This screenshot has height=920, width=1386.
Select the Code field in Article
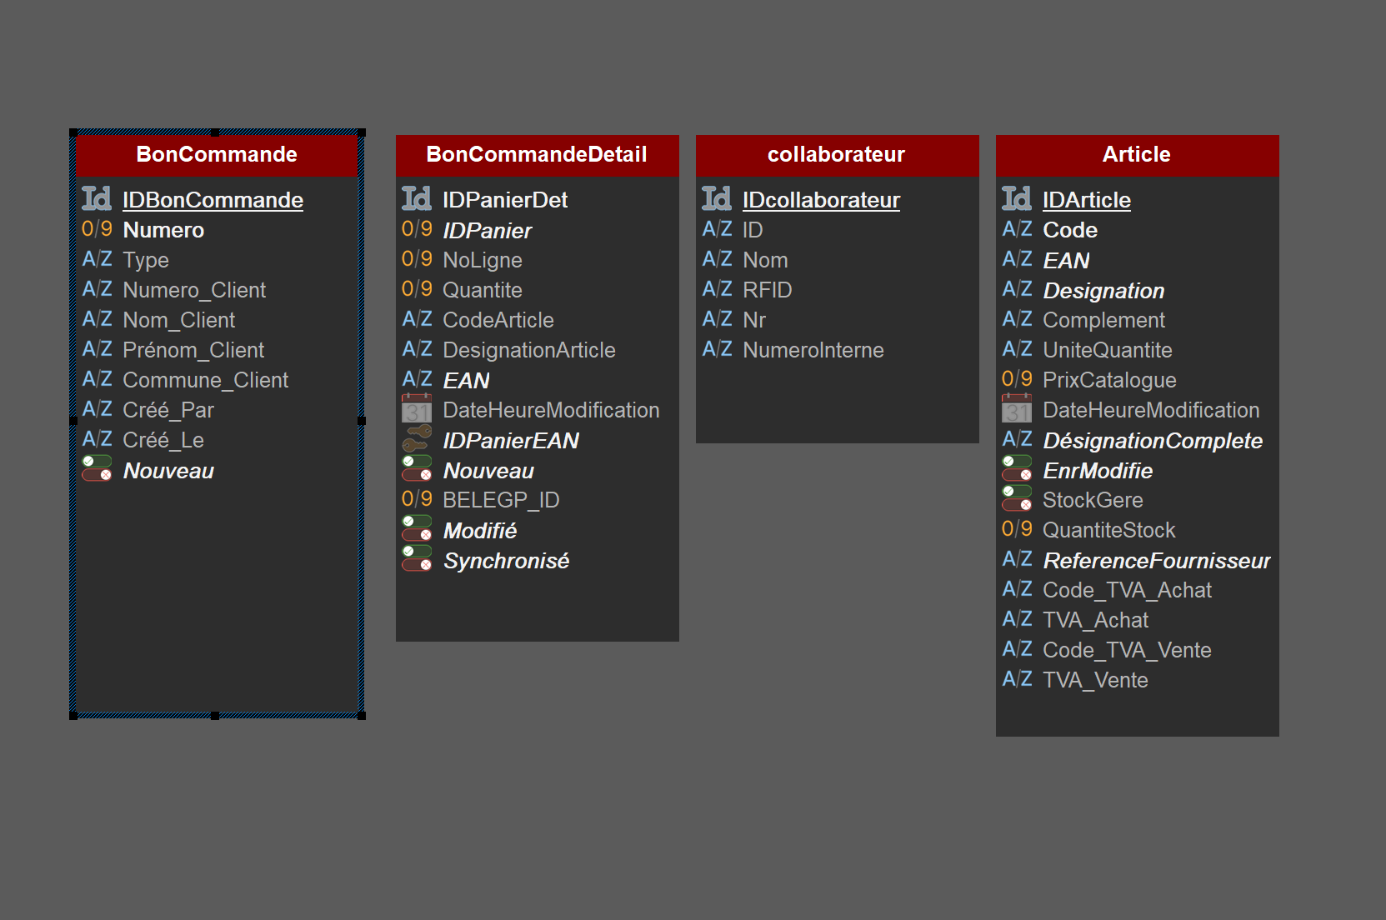(x=1070, y=230)
